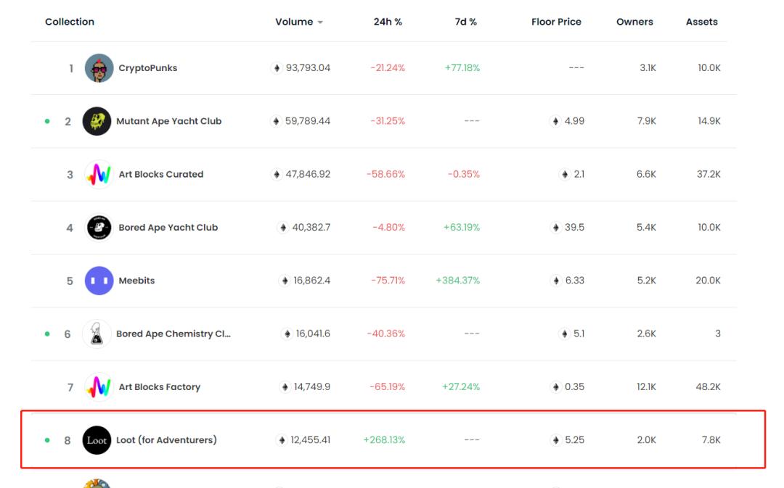Select the 7.8K assets value for Loot
Screen dimensions: 784x488
click(x=711, y=440)
